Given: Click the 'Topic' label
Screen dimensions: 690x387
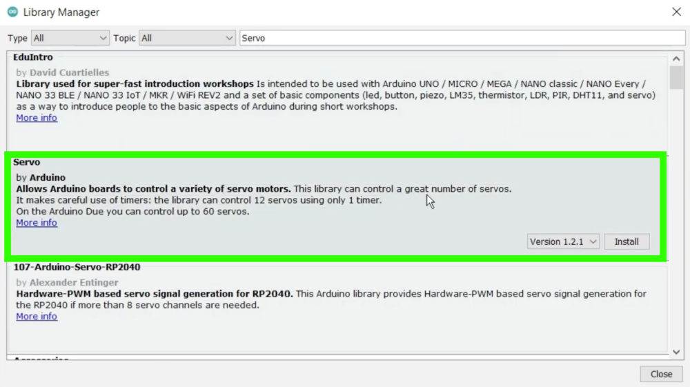Looking at the screenshot, I should point(124,38).
